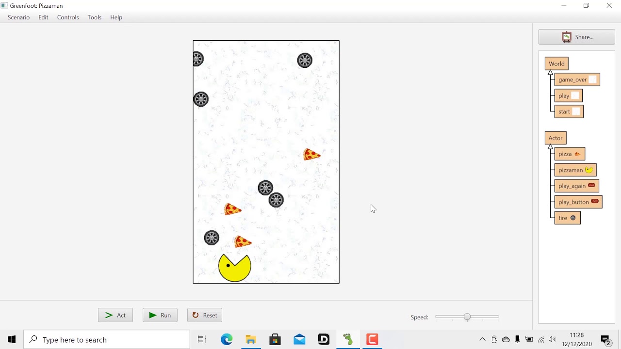Click the Windows Start button
The image size is (621, 349).
click(x=12, y=340)
